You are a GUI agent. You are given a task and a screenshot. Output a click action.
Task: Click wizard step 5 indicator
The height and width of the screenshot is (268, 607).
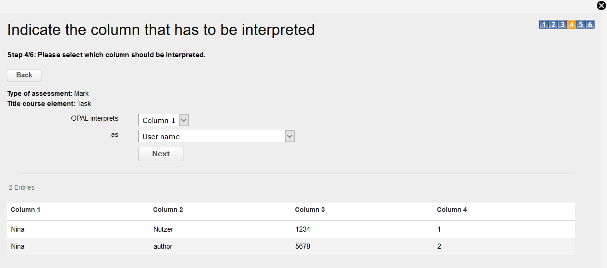(581, 25)
